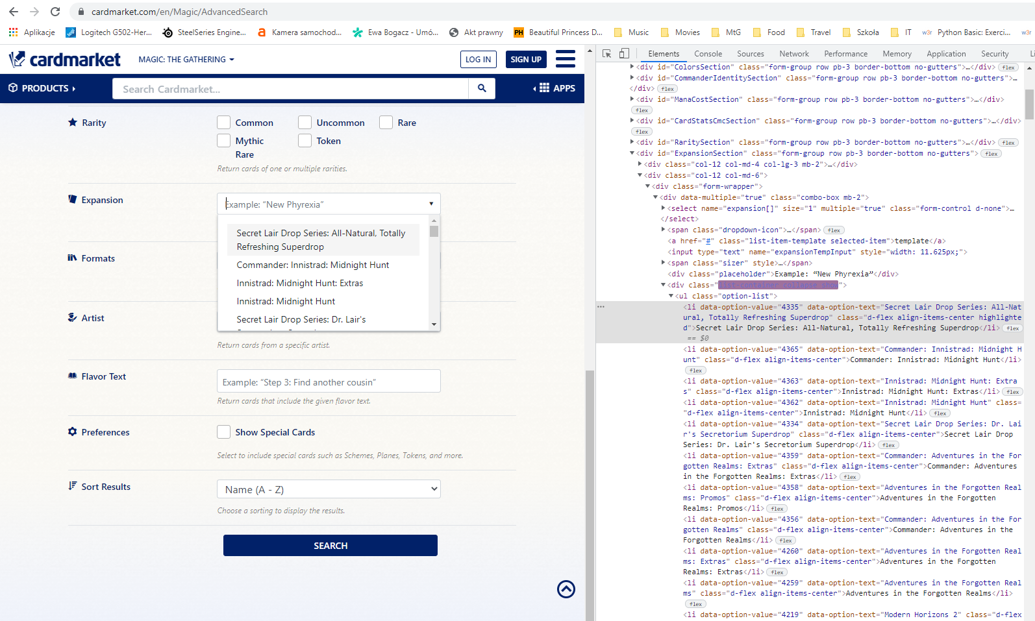Switch to the DevTools Memory tab
The width and height of the screenshot is (1035, 621).
[x=897, y=54]
